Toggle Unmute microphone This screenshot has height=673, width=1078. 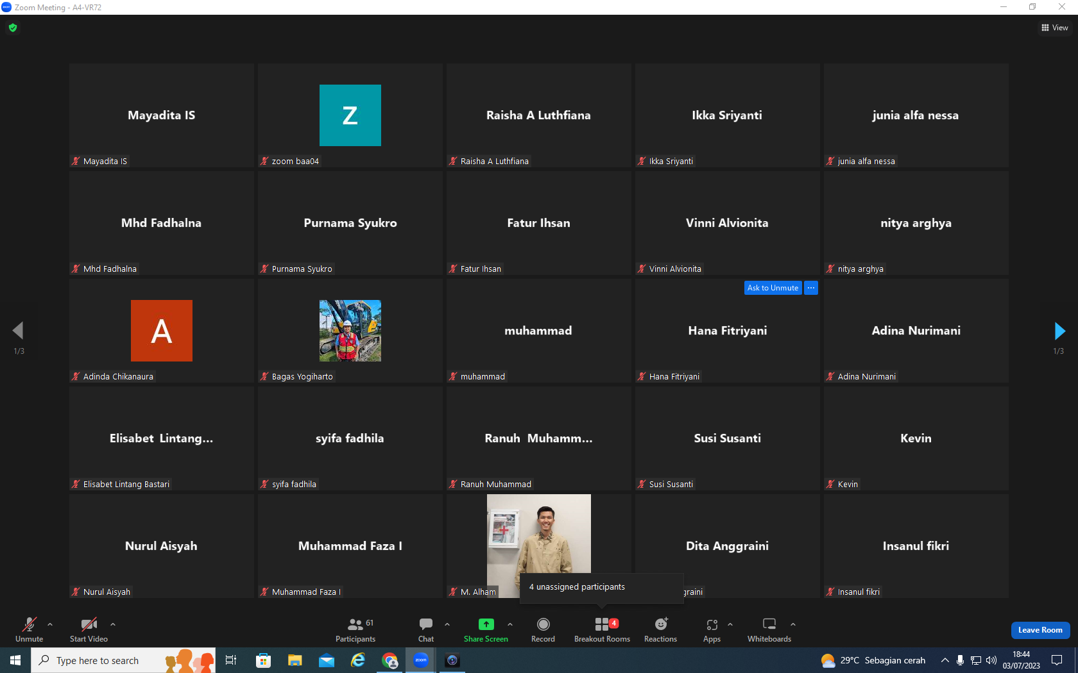click(30, 630)
